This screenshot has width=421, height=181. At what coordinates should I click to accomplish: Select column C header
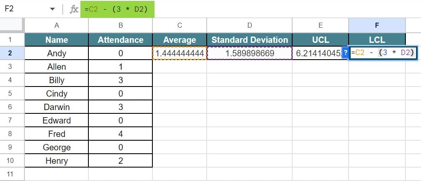pyautogui.click(x=180, y=26)
